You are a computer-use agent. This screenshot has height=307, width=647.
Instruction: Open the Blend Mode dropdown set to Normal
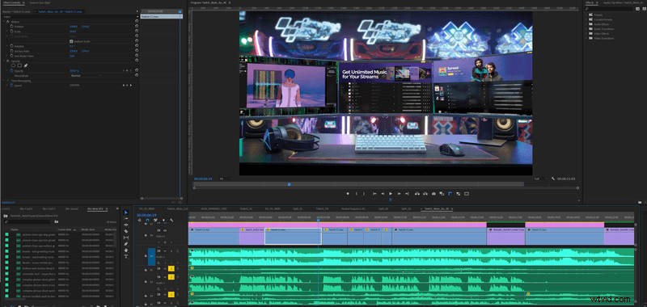coord(86,76)
